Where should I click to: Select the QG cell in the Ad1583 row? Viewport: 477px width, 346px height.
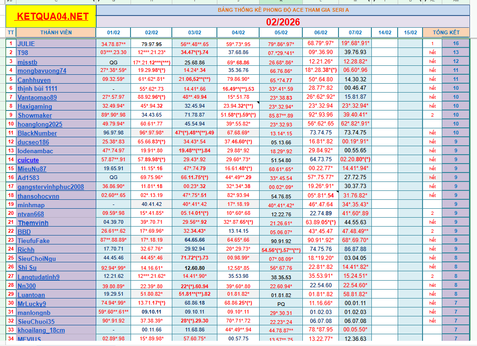tap(114, 177)
